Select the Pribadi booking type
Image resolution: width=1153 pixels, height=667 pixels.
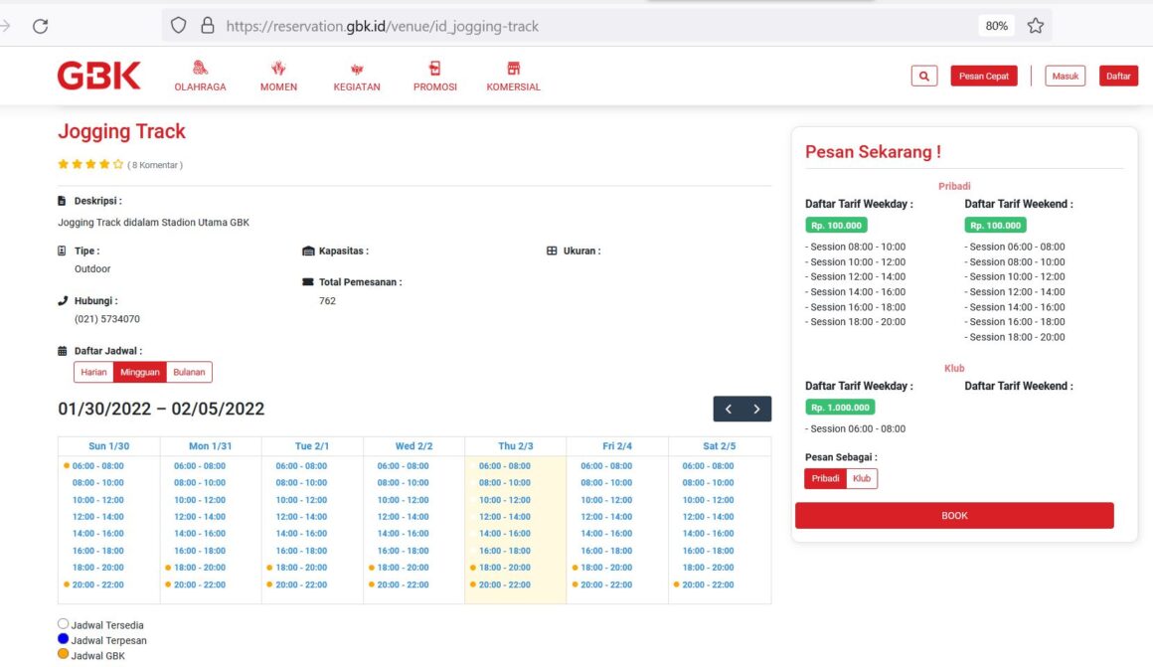point(825,479)
